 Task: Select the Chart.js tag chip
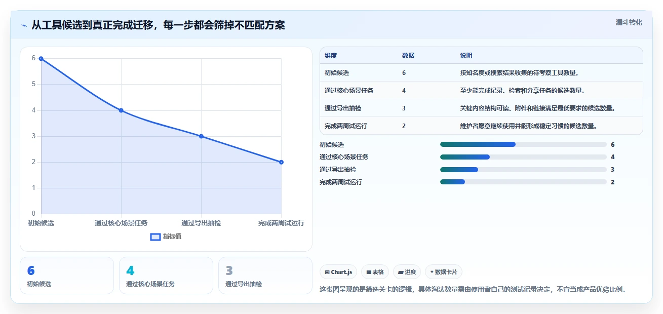tap(338, 272)
